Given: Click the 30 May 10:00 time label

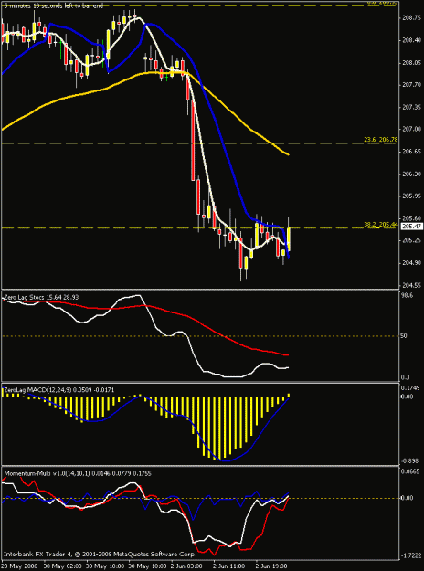Looking at the screenshot, I should 104,566.
